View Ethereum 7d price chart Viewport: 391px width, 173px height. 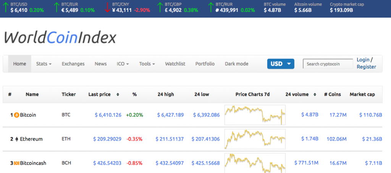[255, 139]
